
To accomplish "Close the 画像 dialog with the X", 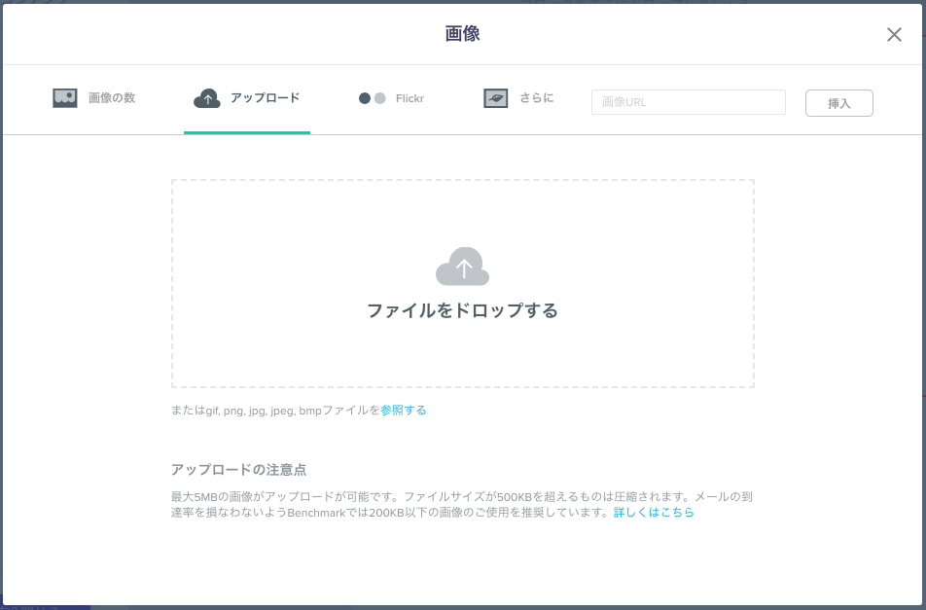I will [894, 35].
